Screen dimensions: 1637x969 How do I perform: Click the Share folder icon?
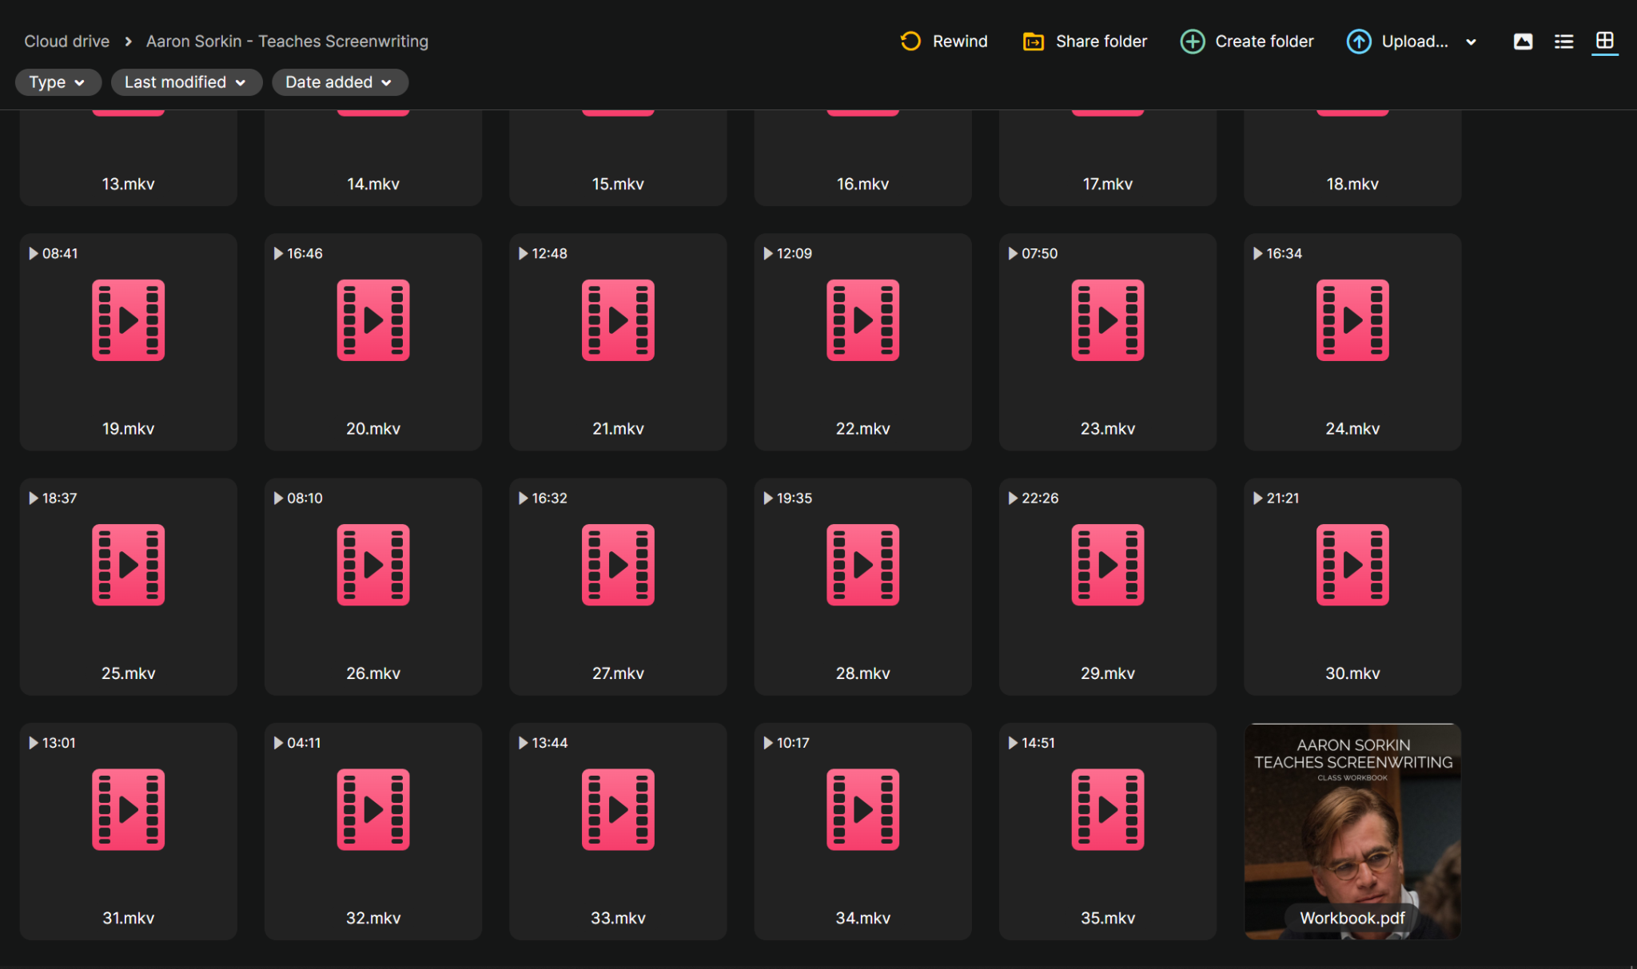coord(1033,41)
